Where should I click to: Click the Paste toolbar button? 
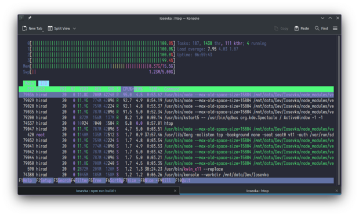tap(302, 28)
